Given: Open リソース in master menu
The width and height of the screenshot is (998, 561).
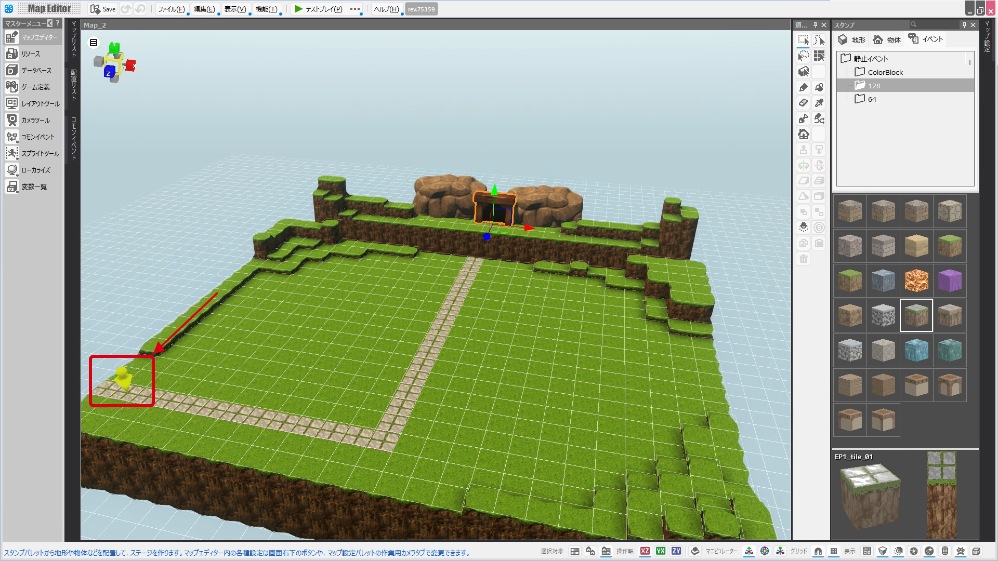Looking at the screenshot, I should coord(33,54).
